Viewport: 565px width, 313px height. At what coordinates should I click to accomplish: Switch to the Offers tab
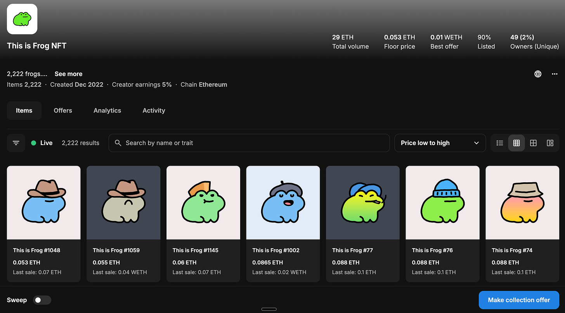63,111
